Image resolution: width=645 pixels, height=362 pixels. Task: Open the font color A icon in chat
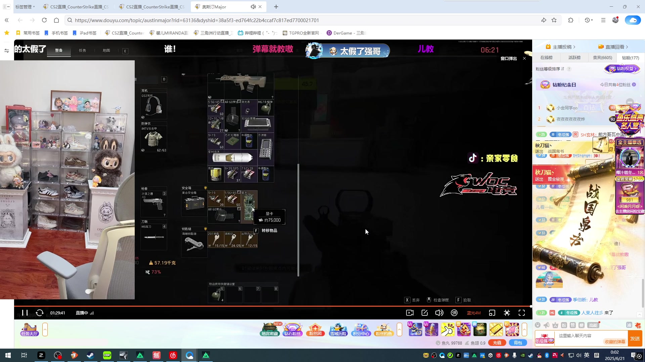555,325
